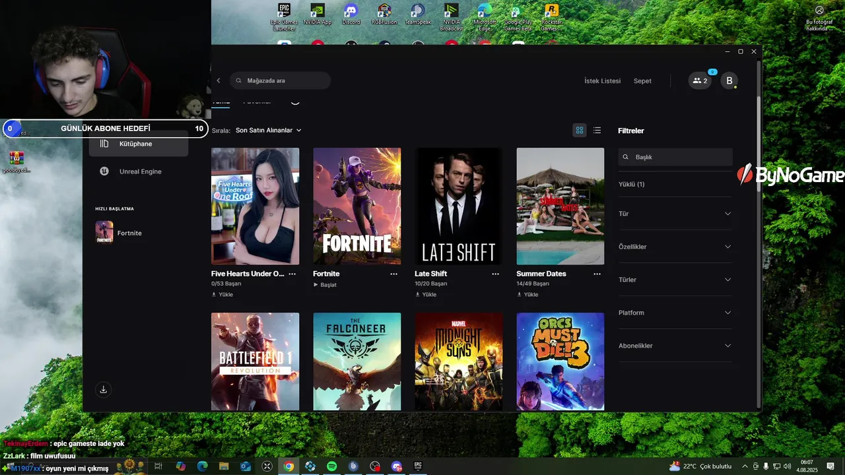Viewport: 845px width, 475px height.
Task: Expand the Türler filter section
Action: coord(675,280)
